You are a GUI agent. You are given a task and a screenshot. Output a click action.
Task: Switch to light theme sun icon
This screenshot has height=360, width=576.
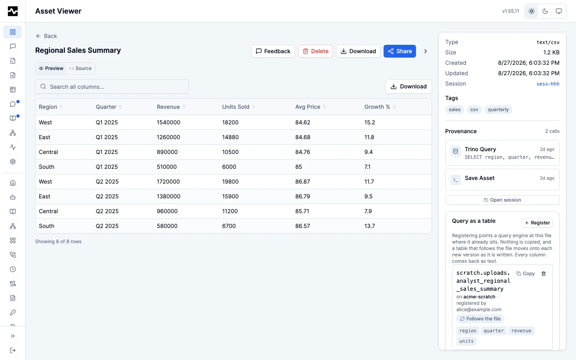(x=532, y=11)
